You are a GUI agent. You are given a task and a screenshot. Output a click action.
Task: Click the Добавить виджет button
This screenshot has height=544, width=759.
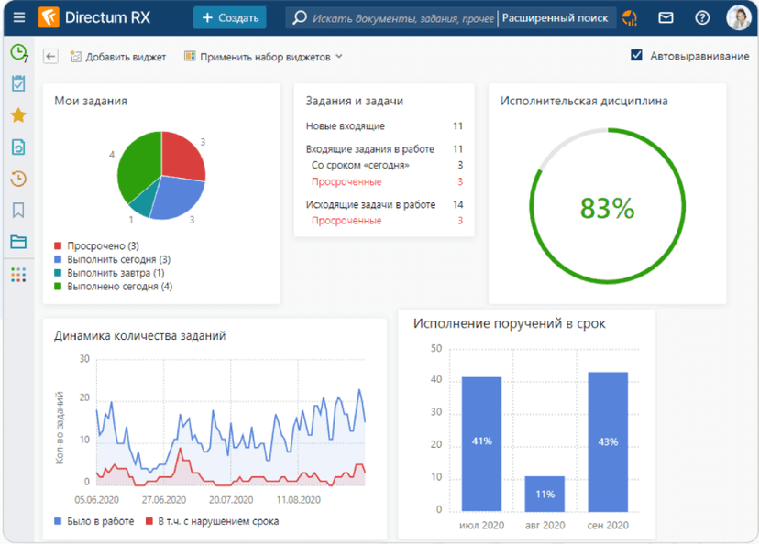click(x=117, y=57)
